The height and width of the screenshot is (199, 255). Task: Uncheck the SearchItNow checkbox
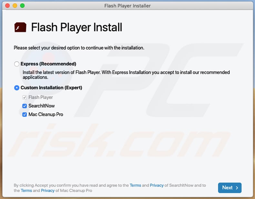point(25,106)
